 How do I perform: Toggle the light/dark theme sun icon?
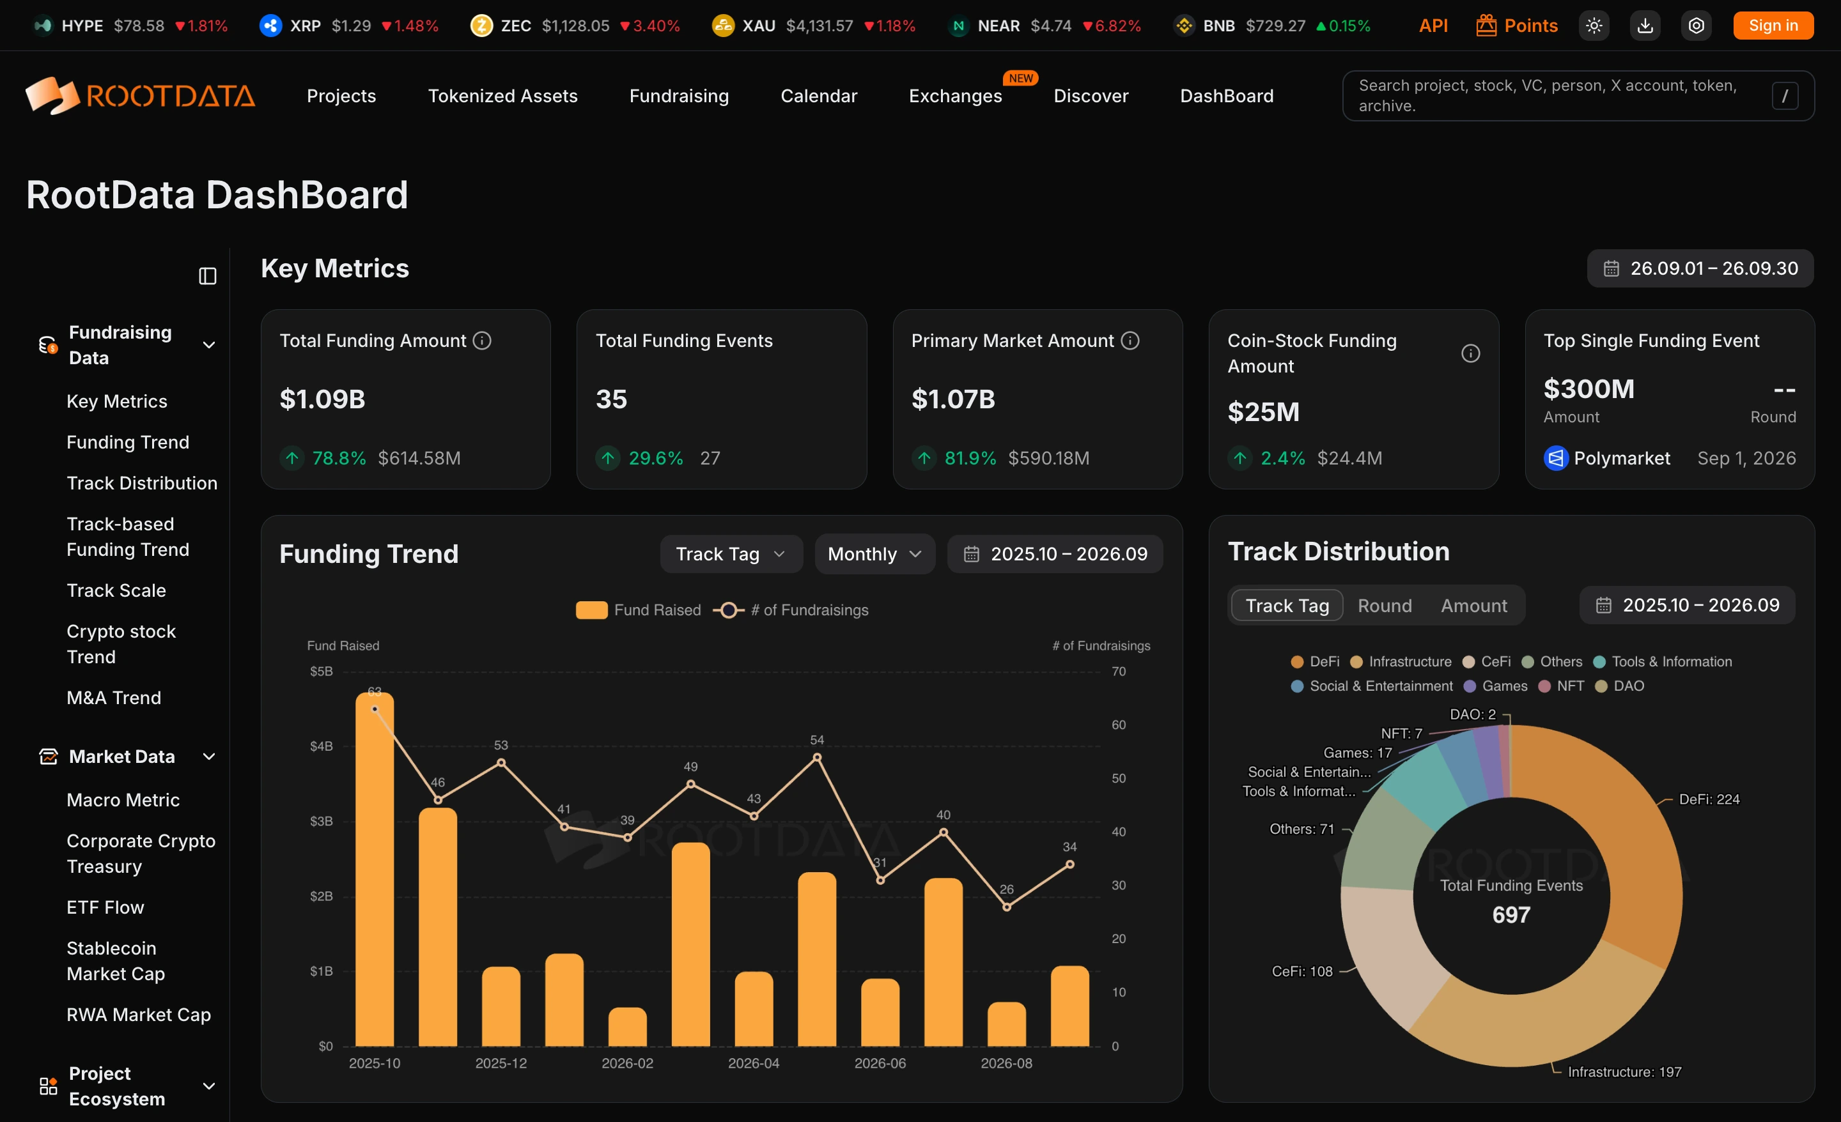[x=1594, y=26]
